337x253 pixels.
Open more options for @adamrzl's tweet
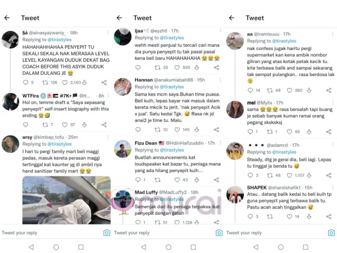(x=333, y=145)
